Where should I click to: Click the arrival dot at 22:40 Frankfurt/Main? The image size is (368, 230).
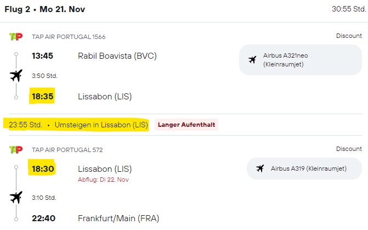coord(16,219)
